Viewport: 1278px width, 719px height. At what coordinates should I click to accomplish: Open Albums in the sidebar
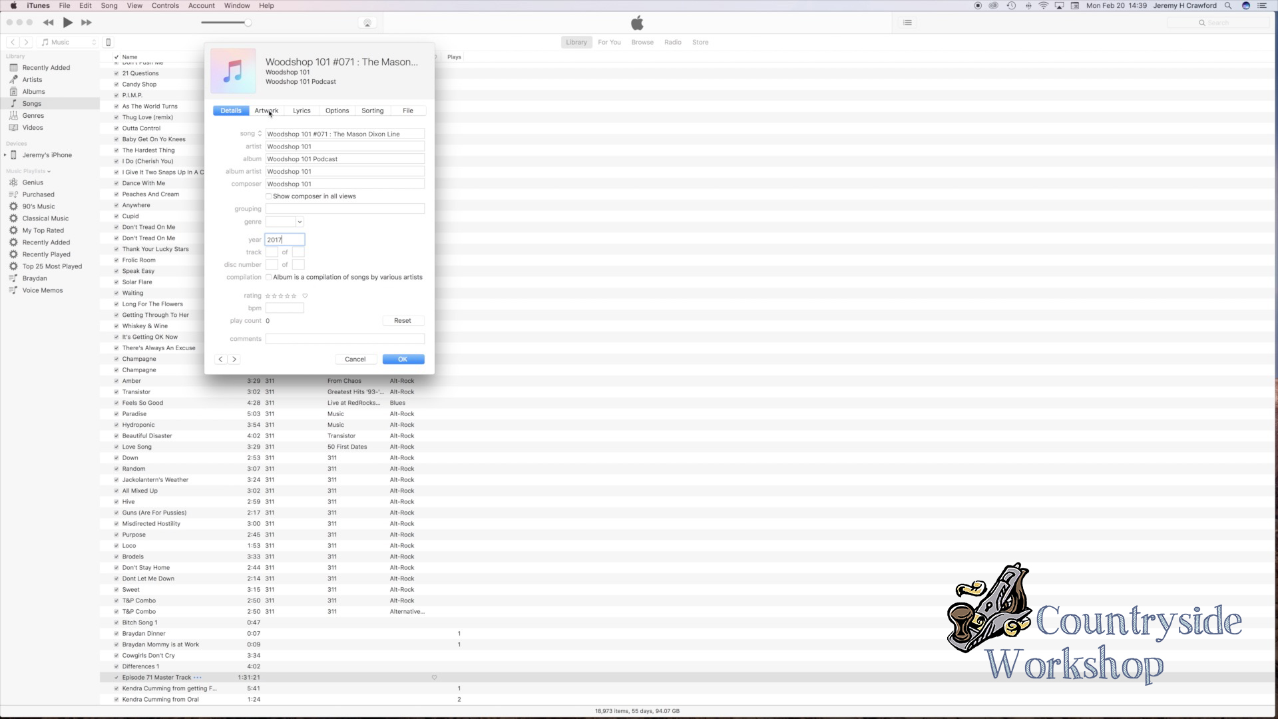33,91
